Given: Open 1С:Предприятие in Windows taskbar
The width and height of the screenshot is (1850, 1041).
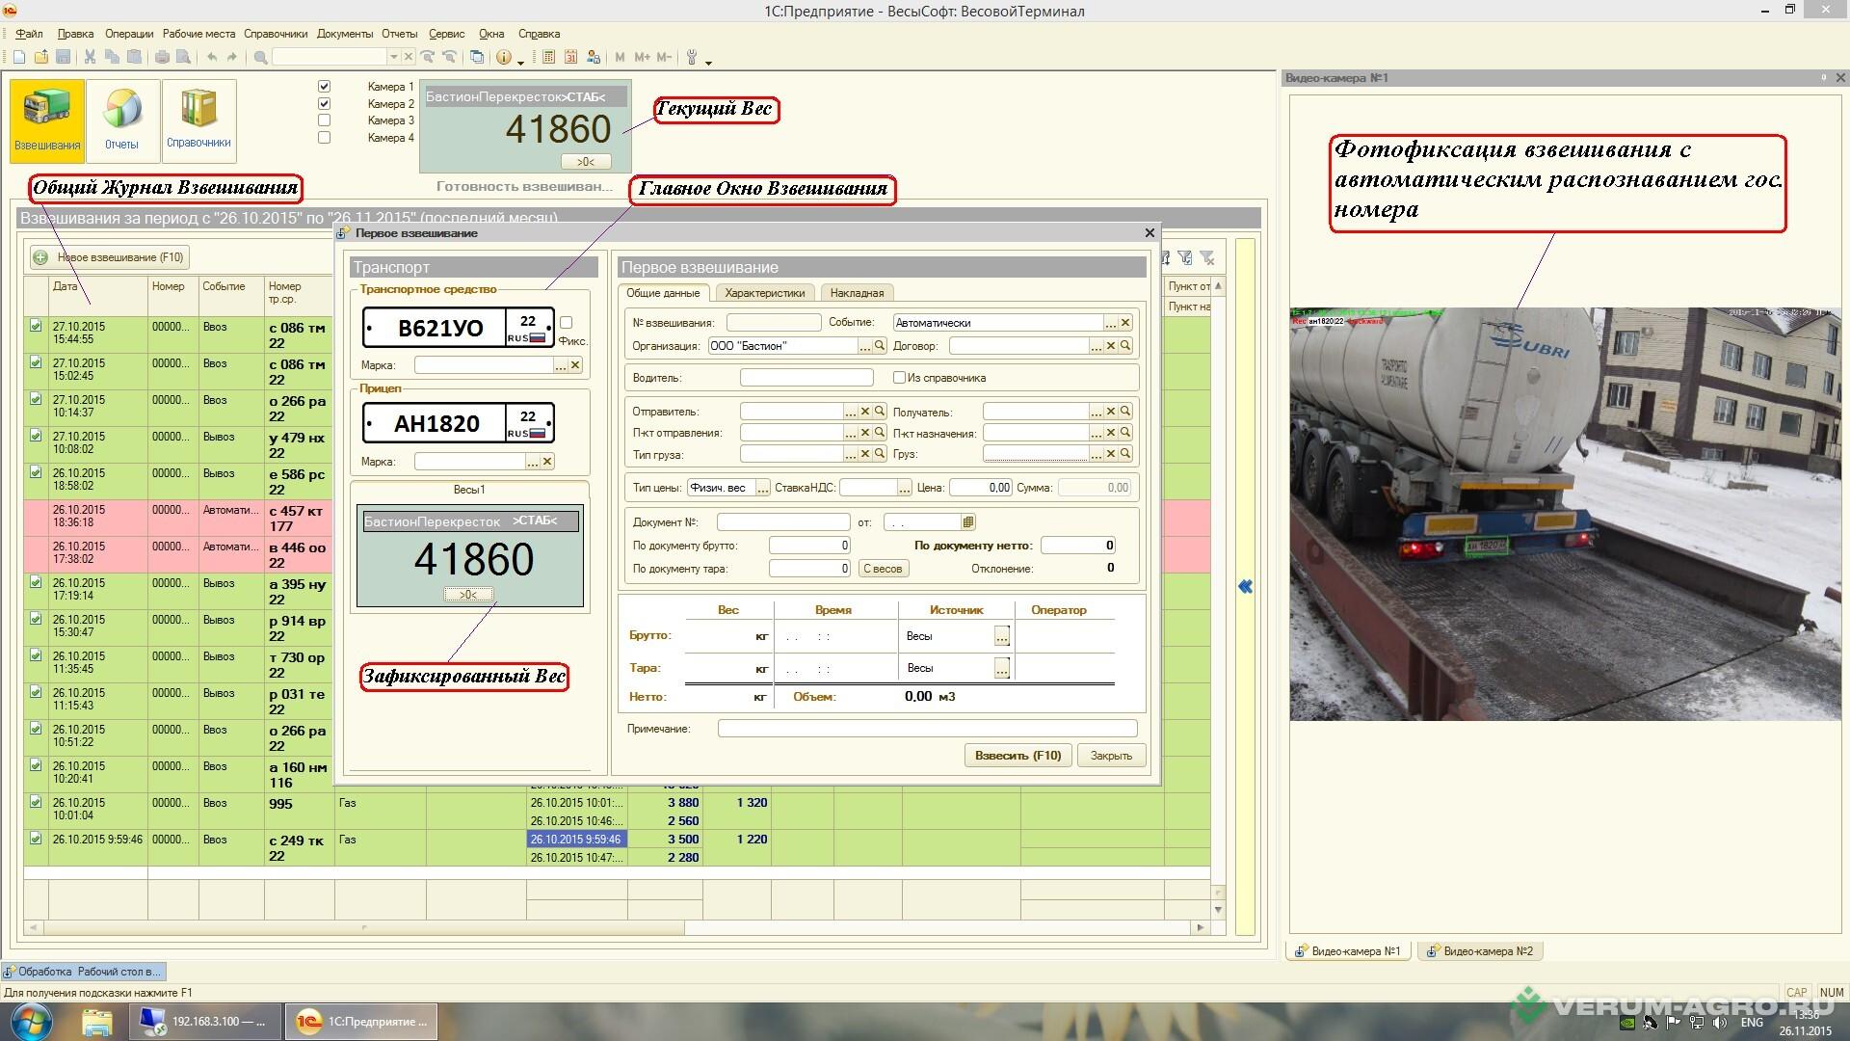Looking at the screenshot, I should tap(361, 1022).
